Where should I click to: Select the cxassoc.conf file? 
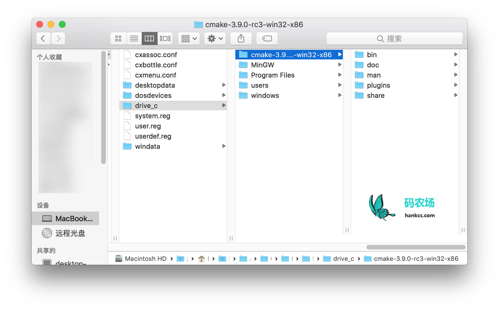(173, 55)
